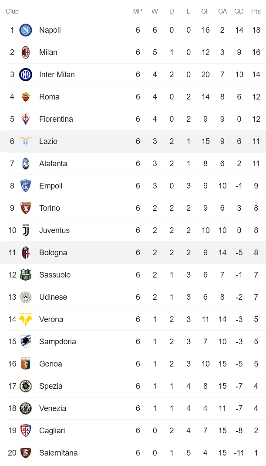Viewport: 266px width, 466px height.
Task: Click the Pts column header
Action: pos(256,11)
